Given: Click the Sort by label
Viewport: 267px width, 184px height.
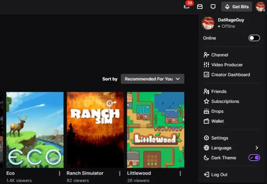Looking at the screenshot, I should pyautogui.click(x=110, y=79).
